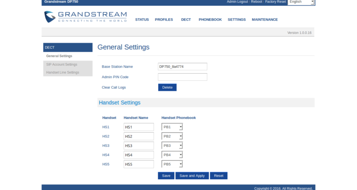Select SIP Account Settings in sidebar
Viewport: 357px width, 190px height.
[62, 64]
